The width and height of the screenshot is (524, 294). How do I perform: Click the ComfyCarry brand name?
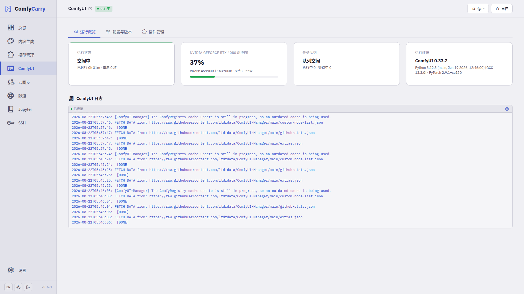coord(30,9)
